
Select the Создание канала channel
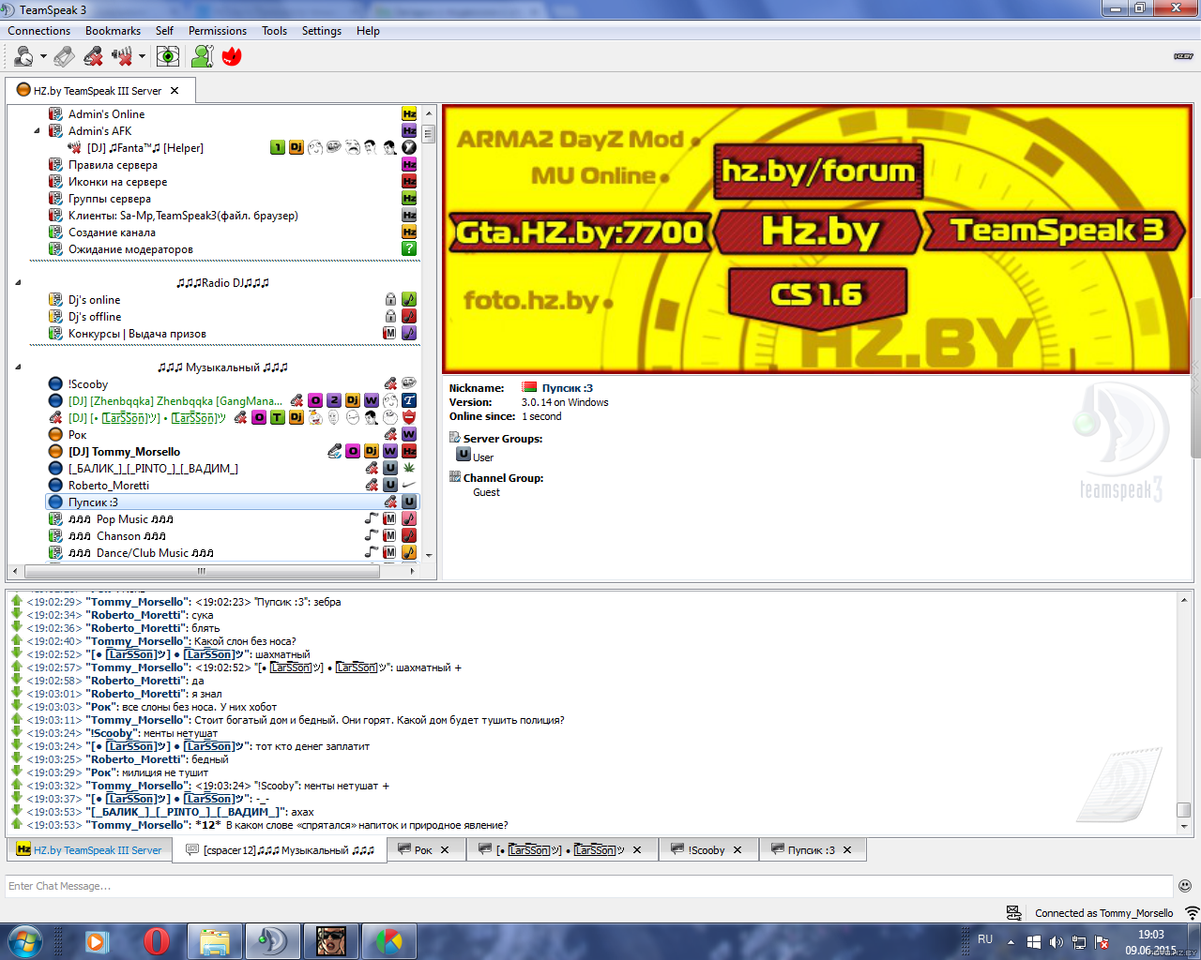tap(112, 232)
